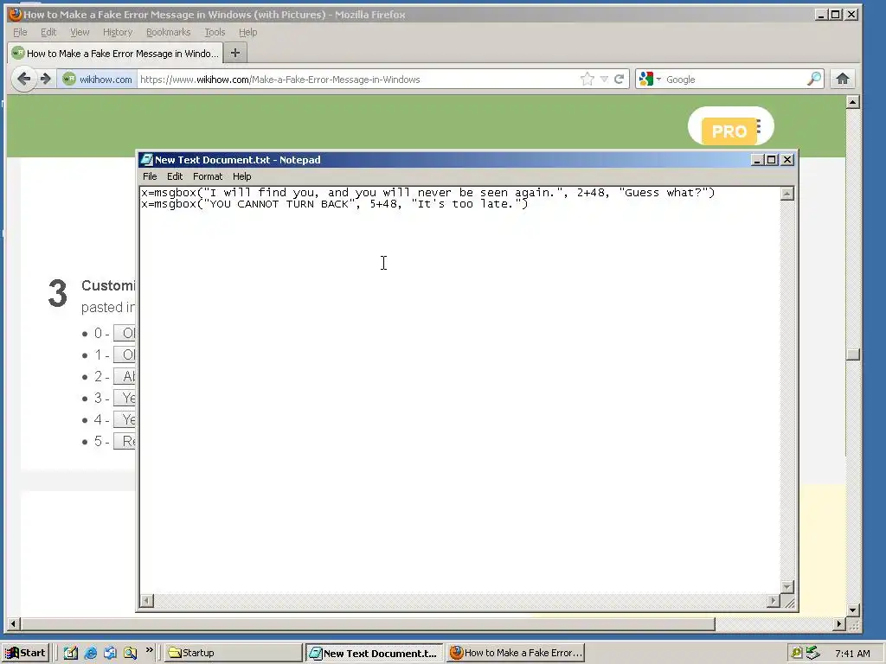Image resolution: width=886 pixels, height=664 pixels.
Task: Click Notepad horizontal scrollbar left arrow
Action: click(146, 601)
